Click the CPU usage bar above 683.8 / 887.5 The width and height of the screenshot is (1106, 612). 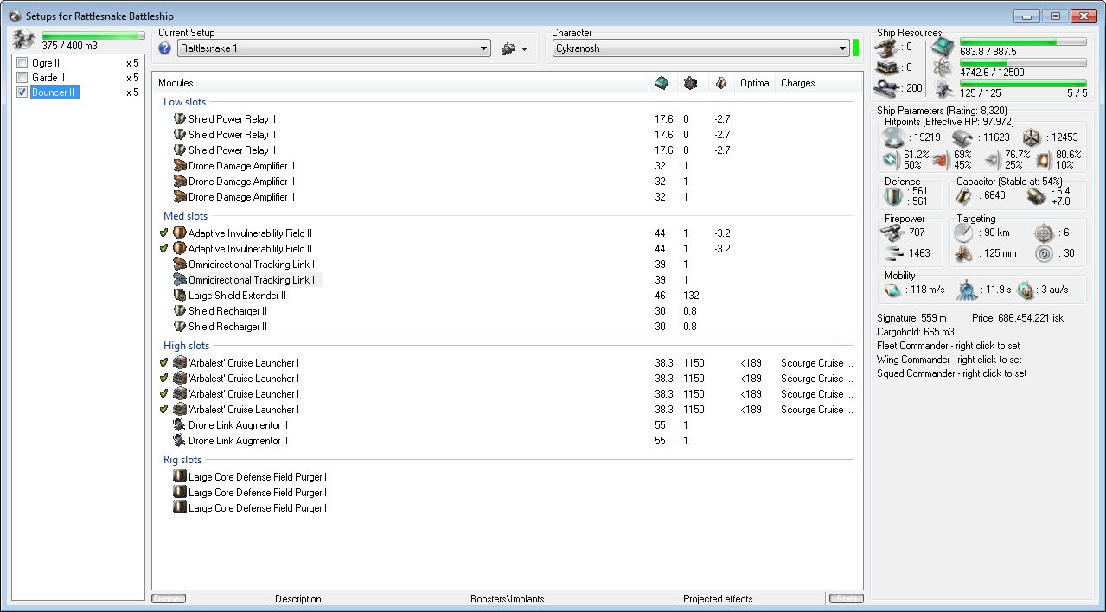(x=1023, y=41)
